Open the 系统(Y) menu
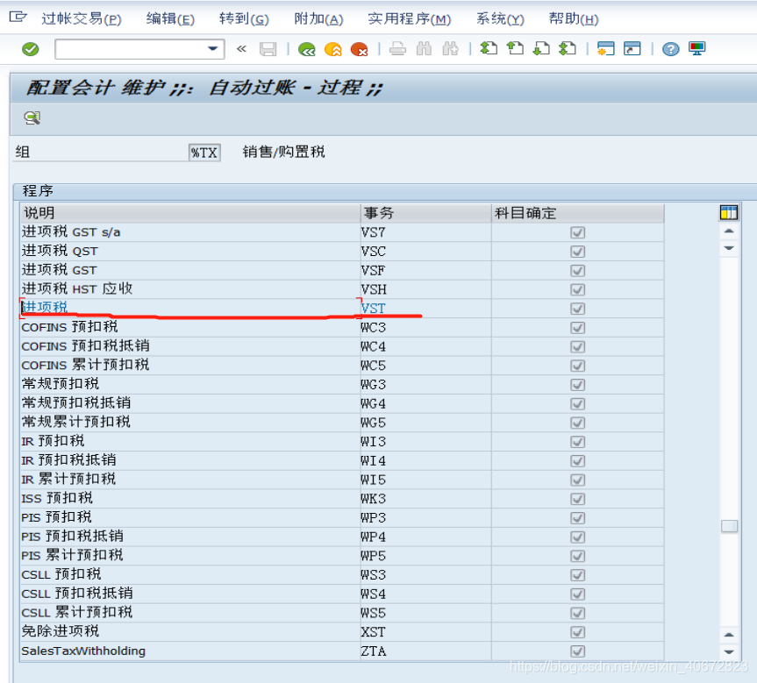757x683 pixels. 500,18
